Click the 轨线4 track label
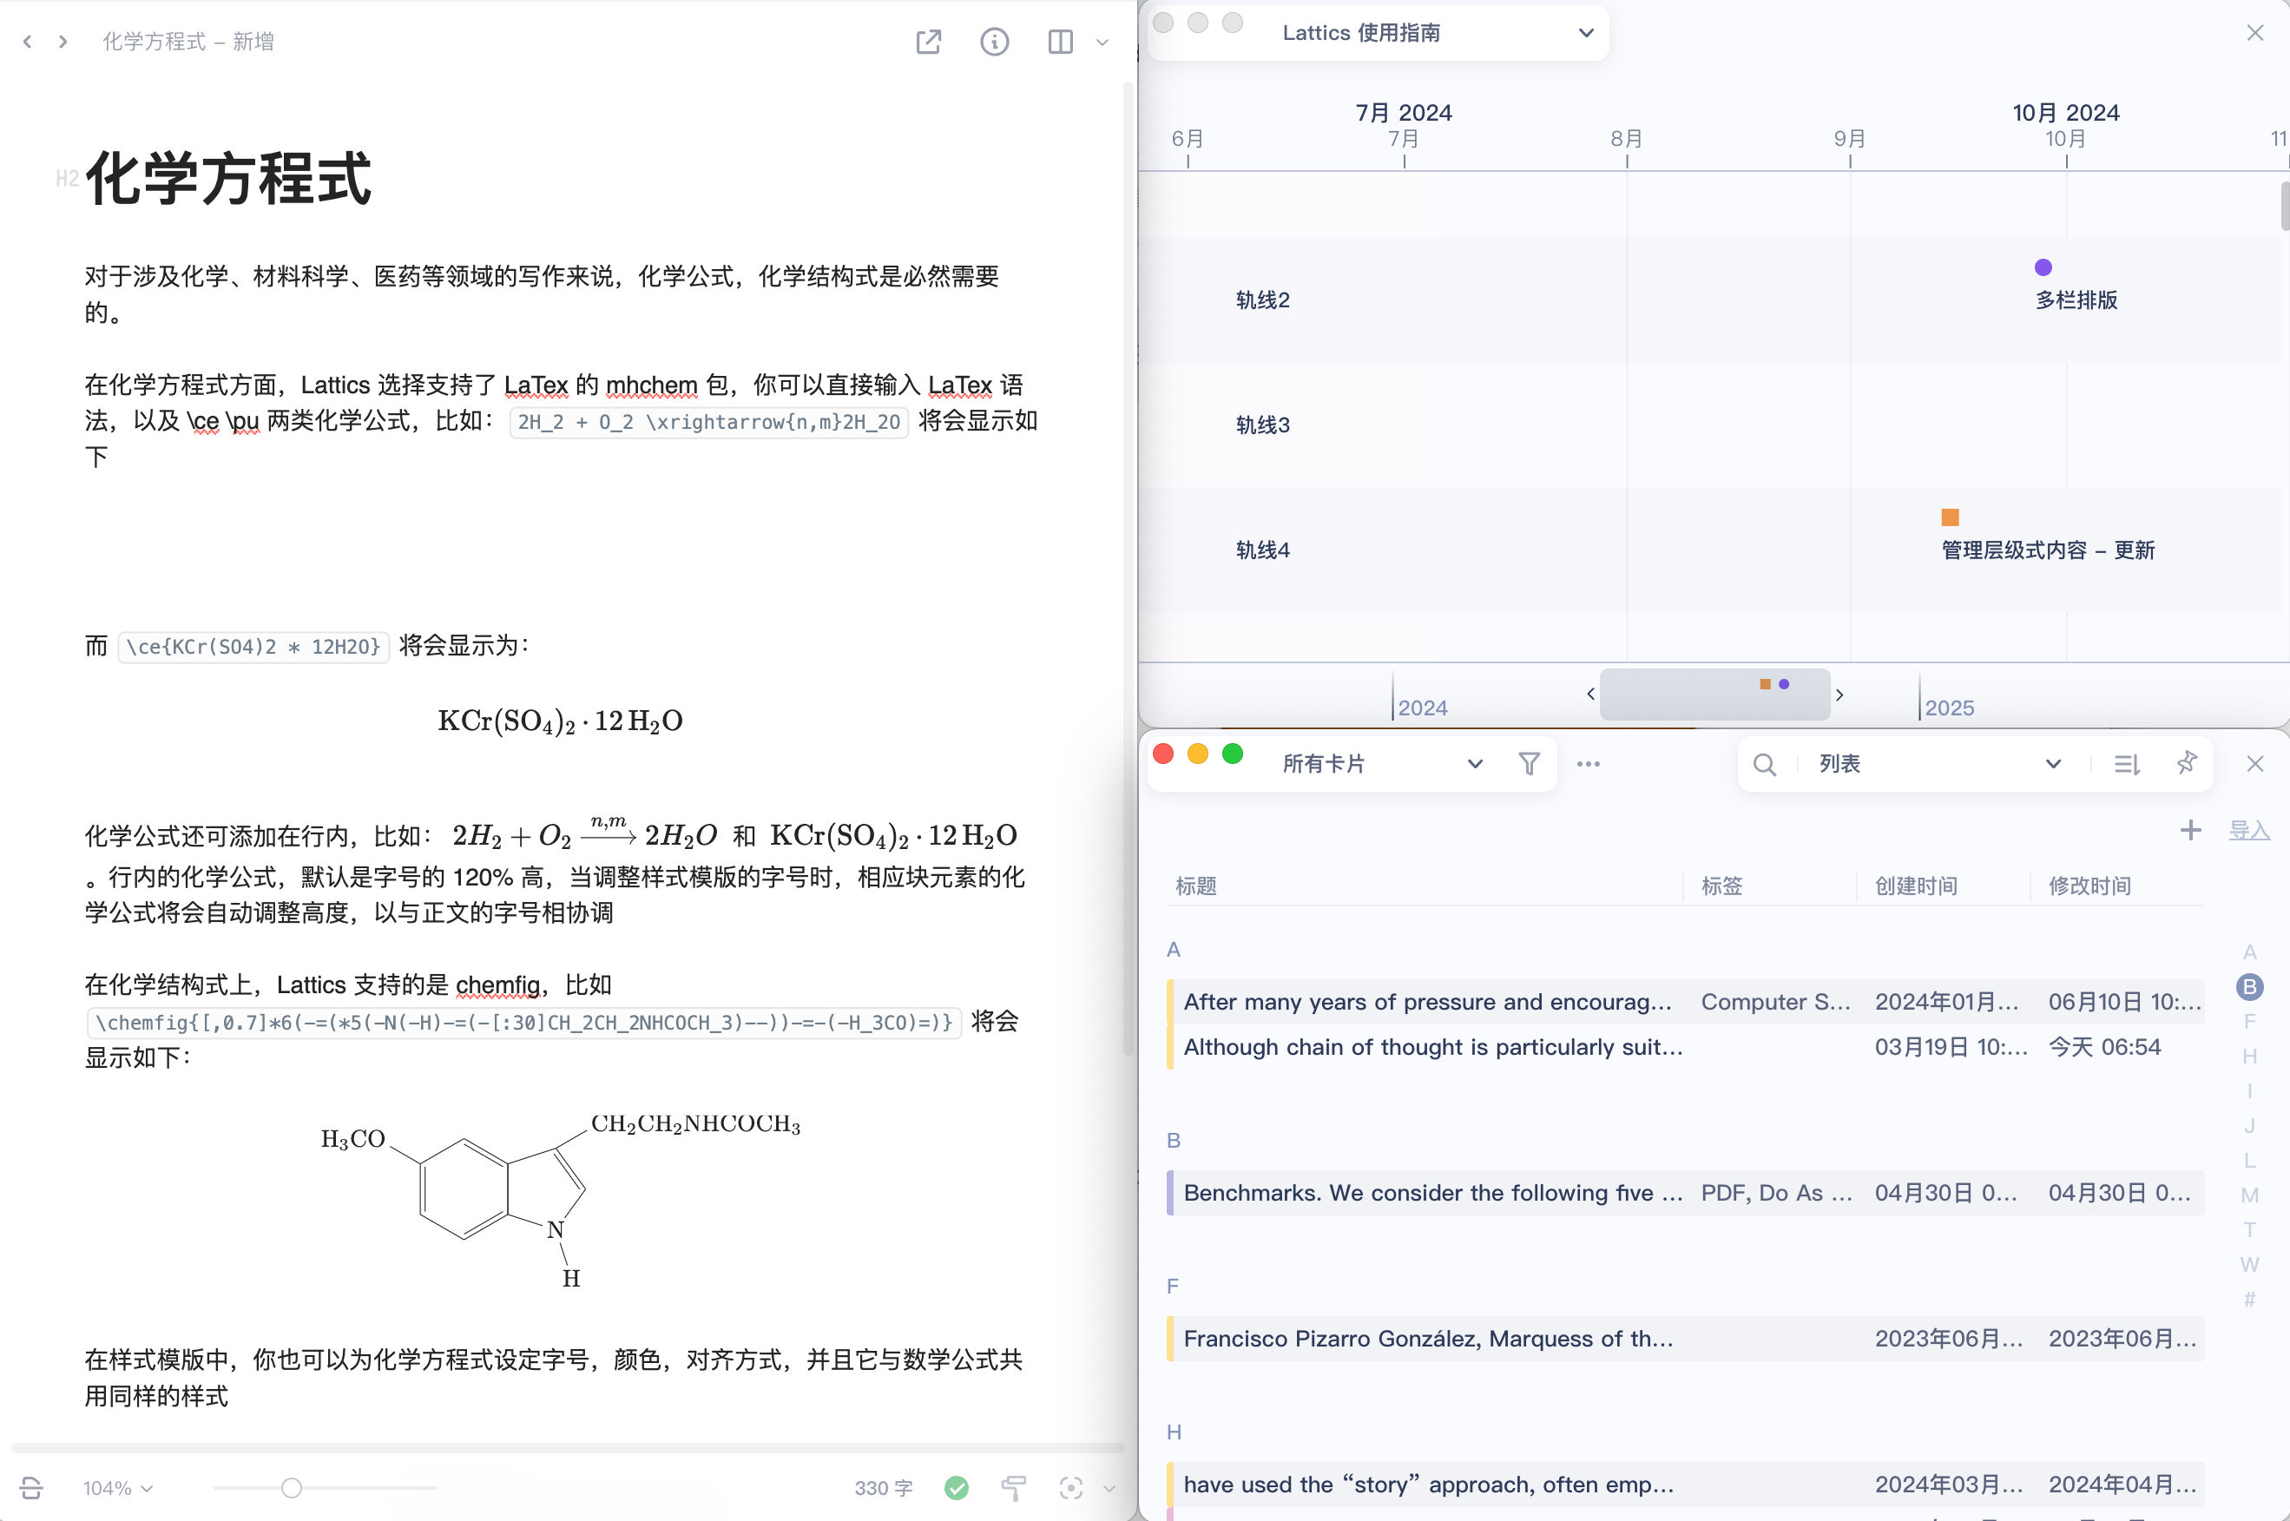The image size is (2290, 1521). click(1263, 551)
